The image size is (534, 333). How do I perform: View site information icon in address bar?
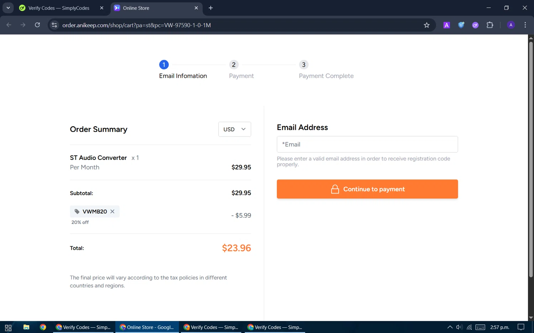(x=54, y=25)
